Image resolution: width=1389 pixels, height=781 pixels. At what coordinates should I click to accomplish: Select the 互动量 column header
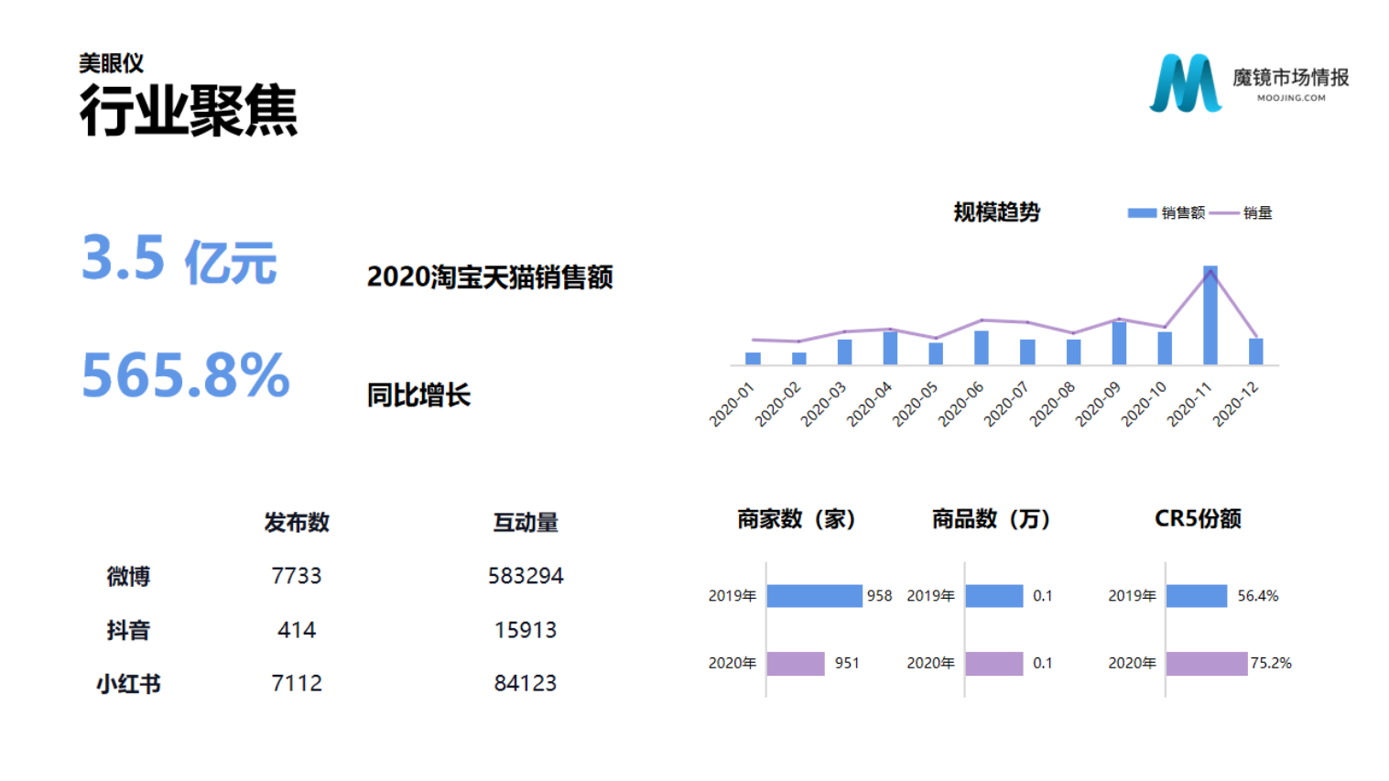(526, 522)
